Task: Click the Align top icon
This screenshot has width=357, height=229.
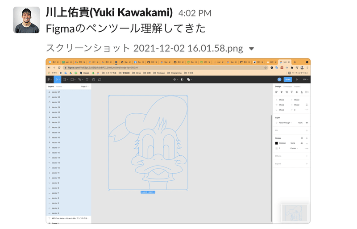Action: click(x=292, y=92)
